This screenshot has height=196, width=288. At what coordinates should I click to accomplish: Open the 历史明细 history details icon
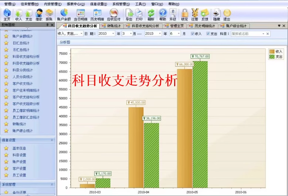tap(97, 14)
